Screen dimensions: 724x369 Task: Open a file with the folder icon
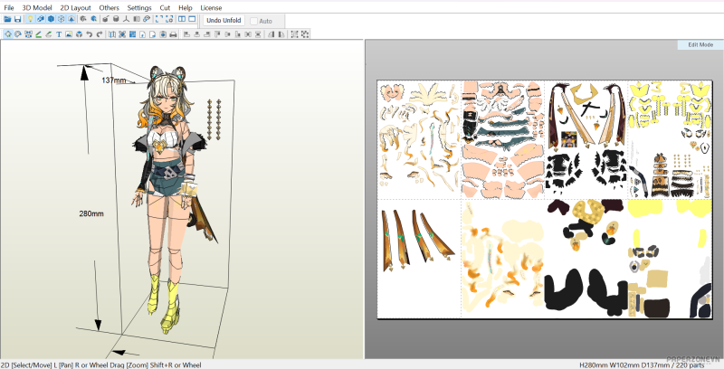point(7,19)
